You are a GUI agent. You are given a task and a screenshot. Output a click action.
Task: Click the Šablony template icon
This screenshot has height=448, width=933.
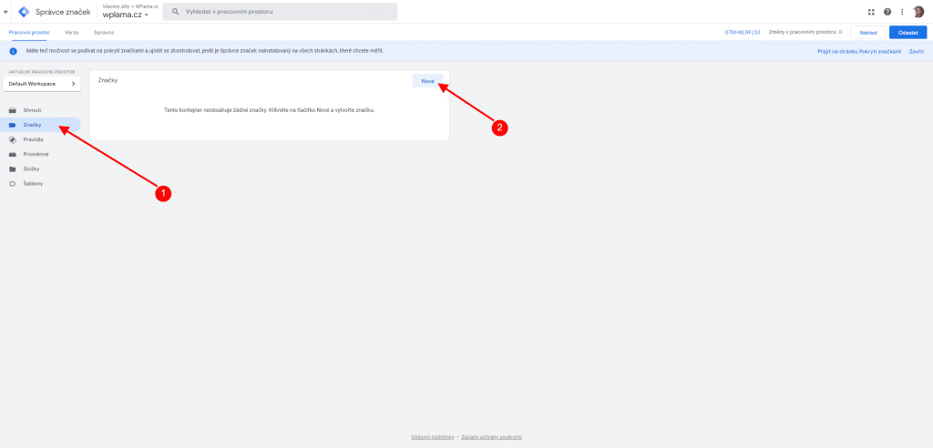coord(13,184)
